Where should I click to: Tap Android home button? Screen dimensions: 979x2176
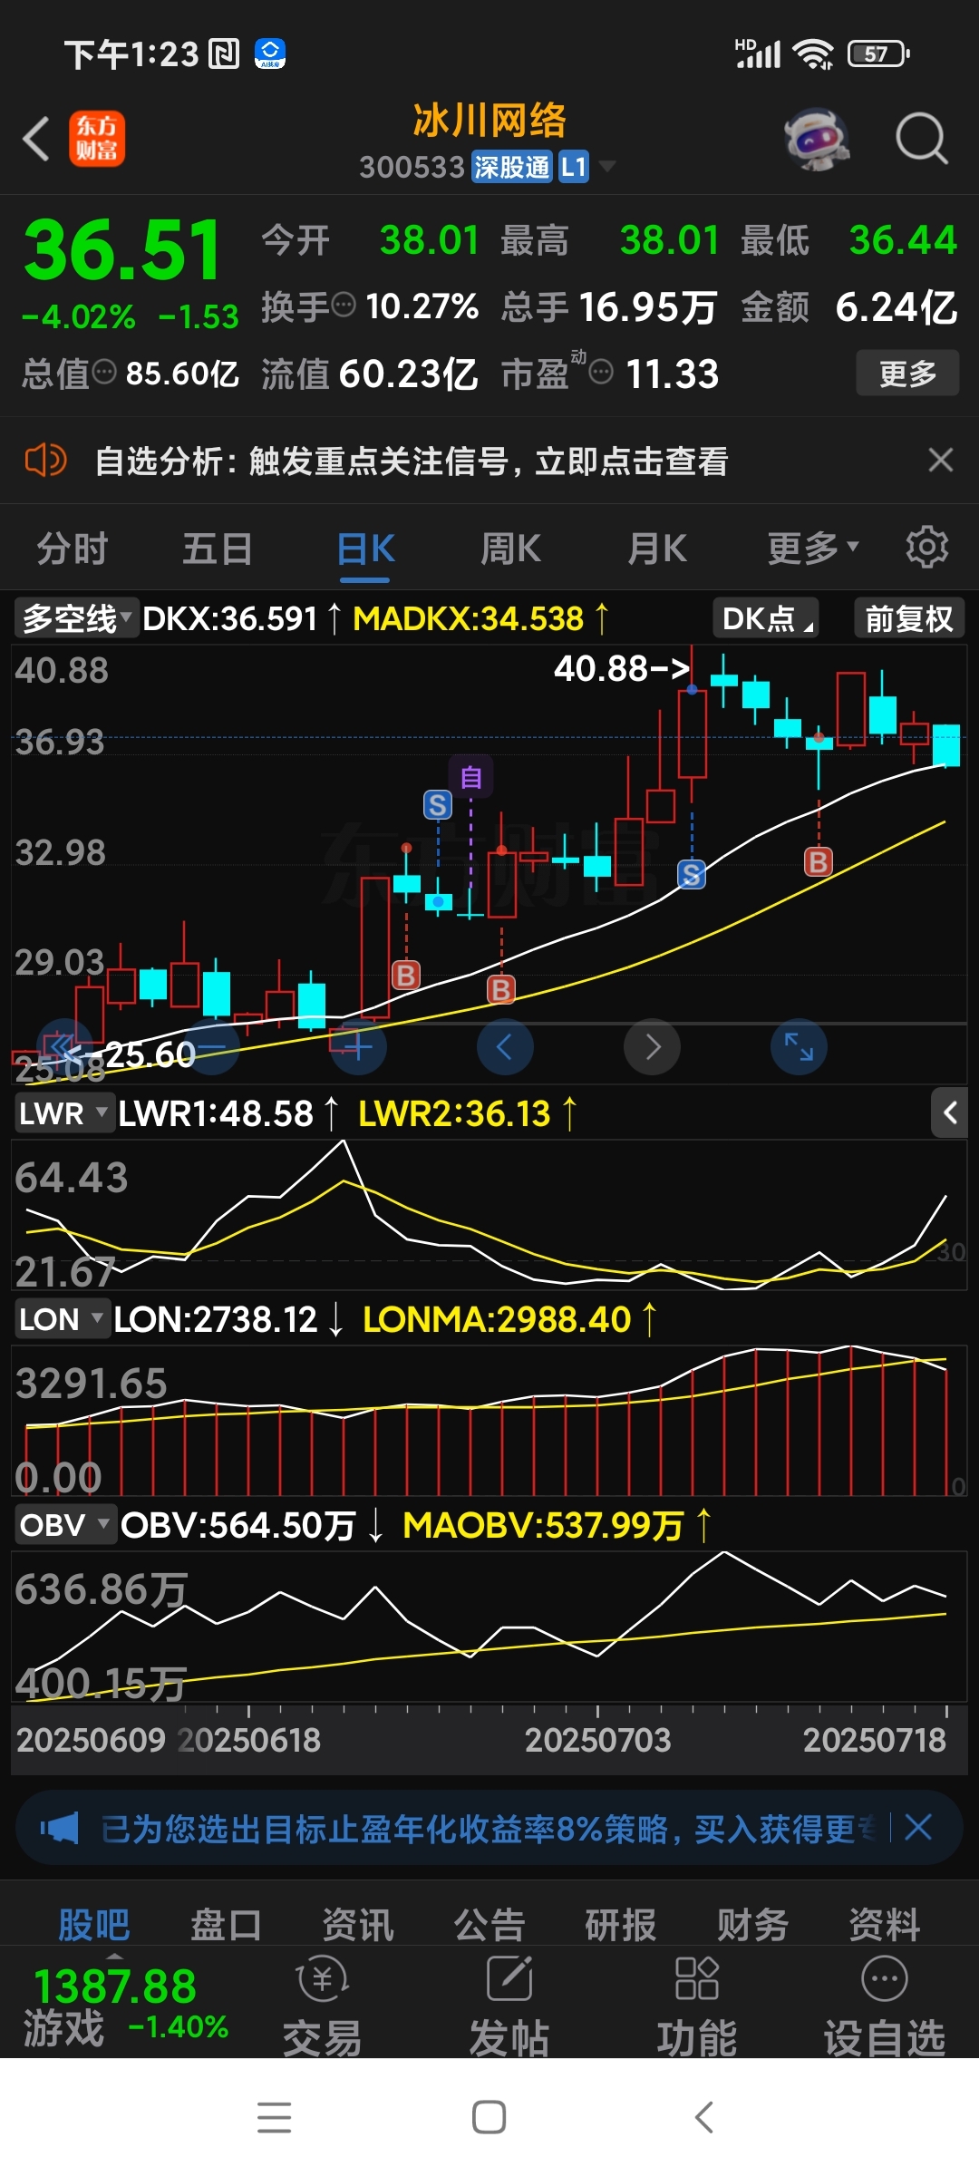(x=489, y=2118)
